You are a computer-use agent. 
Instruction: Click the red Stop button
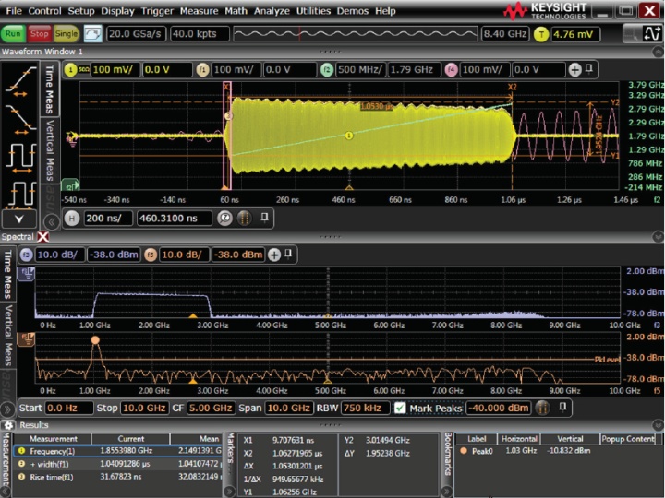pyautogui.click(x=40, y=34)
